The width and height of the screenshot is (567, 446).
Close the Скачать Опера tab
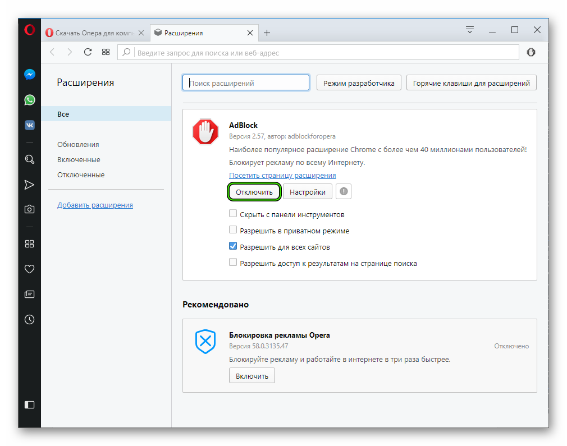click(141, 33)
